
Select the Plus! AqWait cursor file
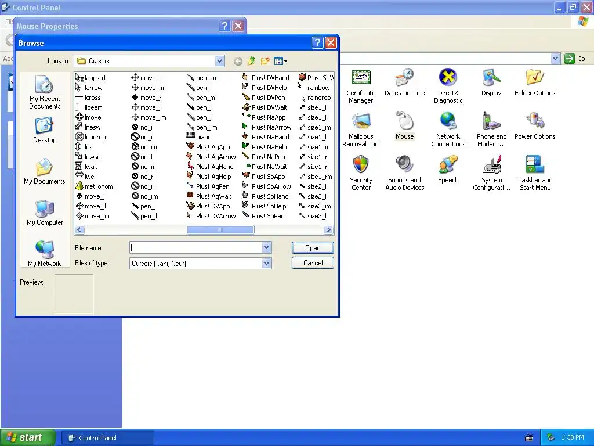(x=209, y=196)
